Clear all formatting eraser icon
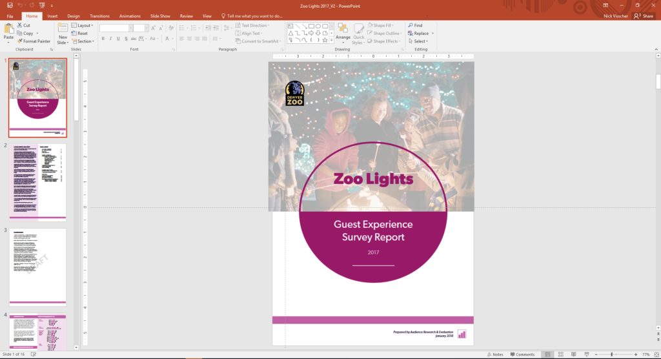The height and width of the screenshot is (359, 661). point(171,28)
